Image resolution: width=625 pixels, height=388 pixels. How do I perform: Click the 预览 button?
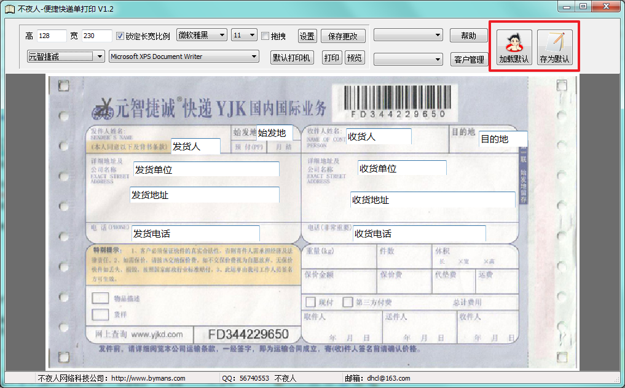click(355, 58)
